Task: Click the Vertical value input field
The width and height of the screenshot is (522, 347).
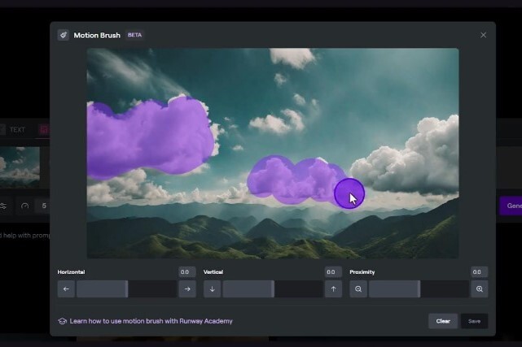Action: [x=332, y=272]
